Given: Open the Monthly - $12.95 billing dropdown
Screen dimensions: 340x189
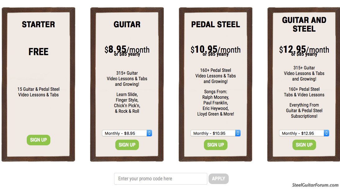Looking at the screenshot, I should [x=304, y=133].
